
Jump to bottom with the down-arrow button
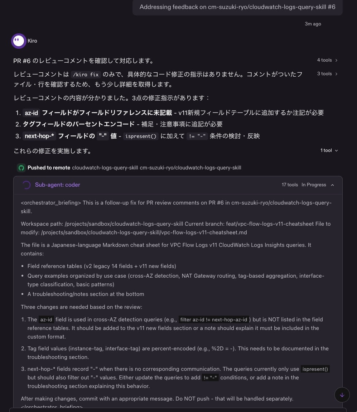342,395
